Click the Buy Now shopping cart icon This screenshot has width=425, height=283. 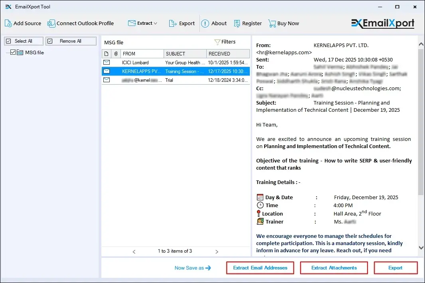[x=272, y=23]
